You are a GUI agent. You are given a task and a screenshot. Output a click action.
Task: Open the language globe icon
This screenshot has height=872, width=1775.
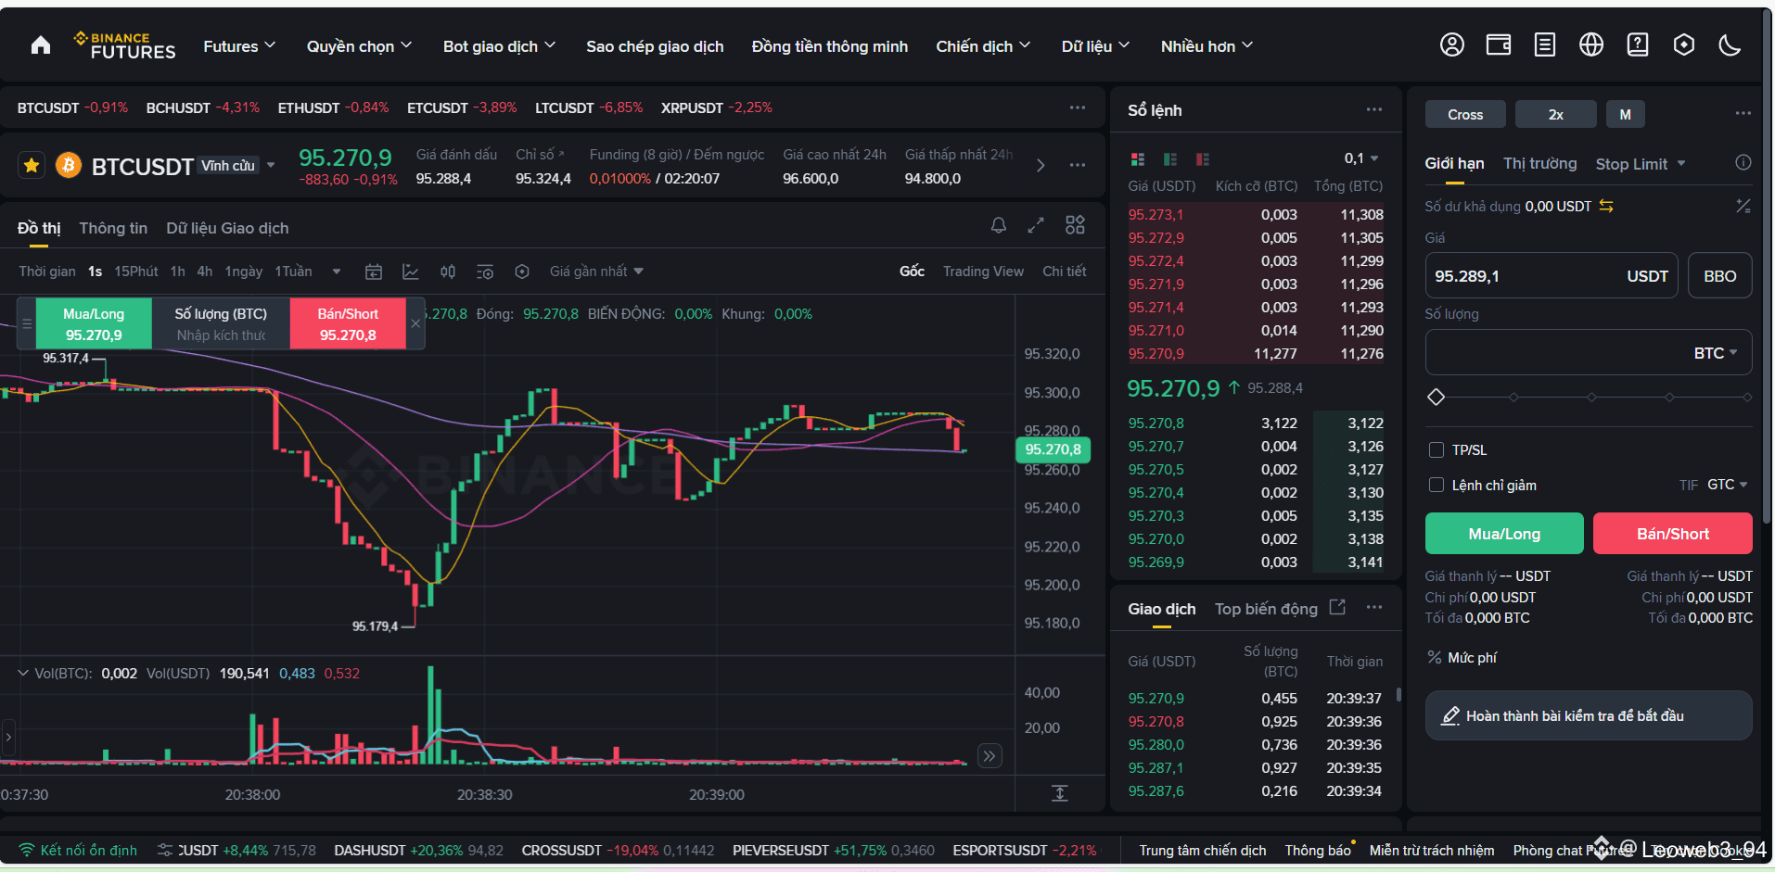click(1591, 44)
